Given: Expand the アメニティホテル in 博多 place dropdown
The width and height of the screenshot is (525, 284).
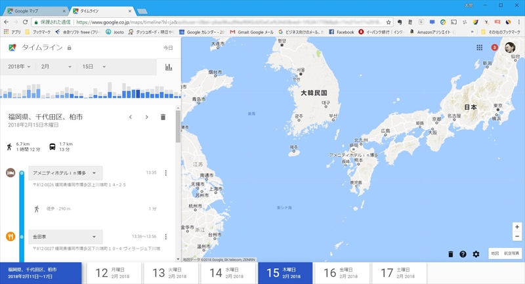Looking at the screenshot, I should [x=66, y=173].
